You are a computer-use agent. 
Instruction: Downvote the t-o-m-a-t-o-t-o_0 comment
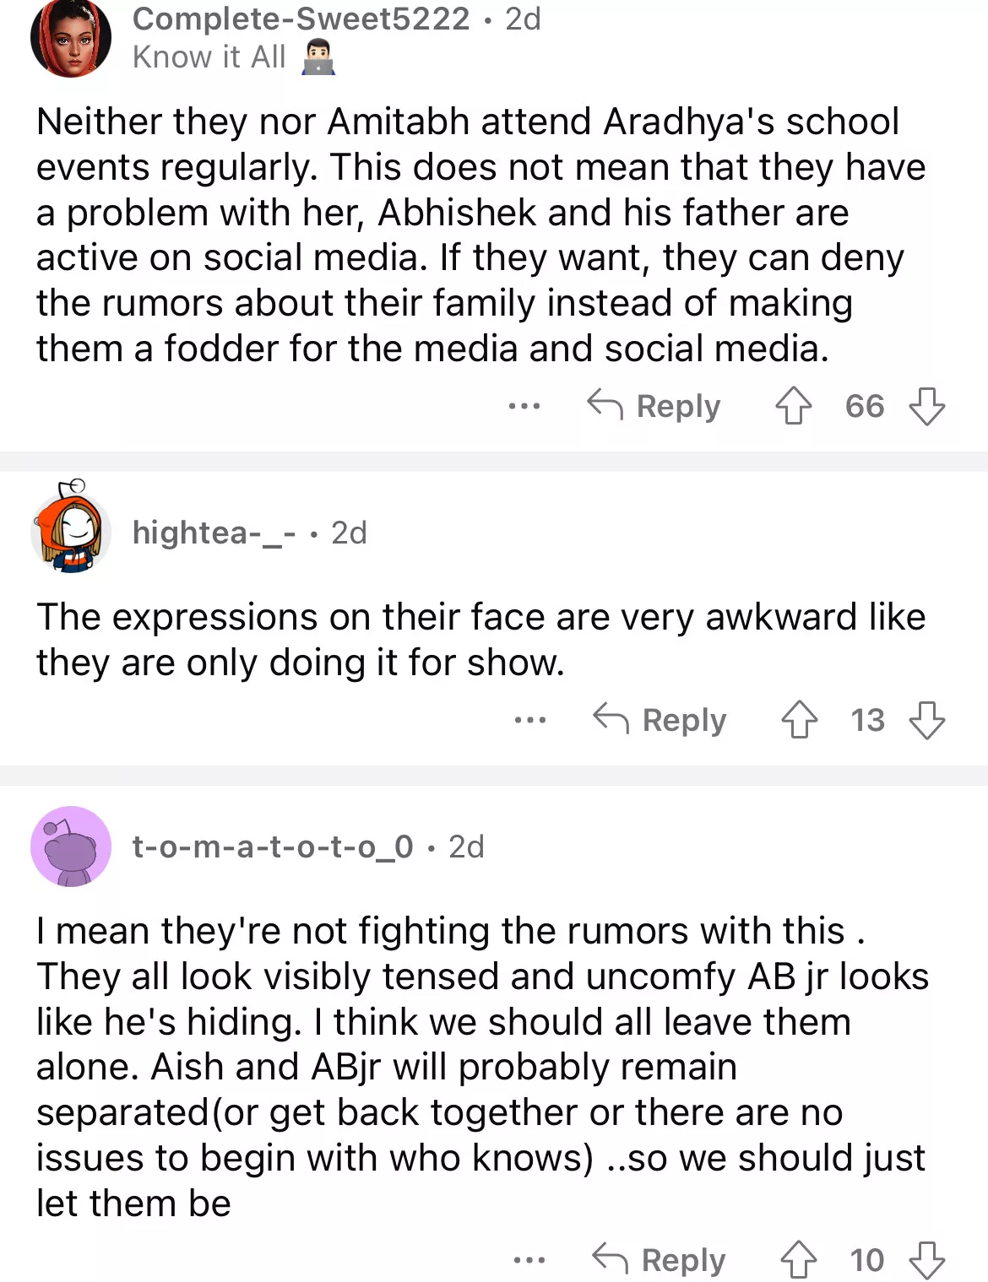(x=926, y=1260)
